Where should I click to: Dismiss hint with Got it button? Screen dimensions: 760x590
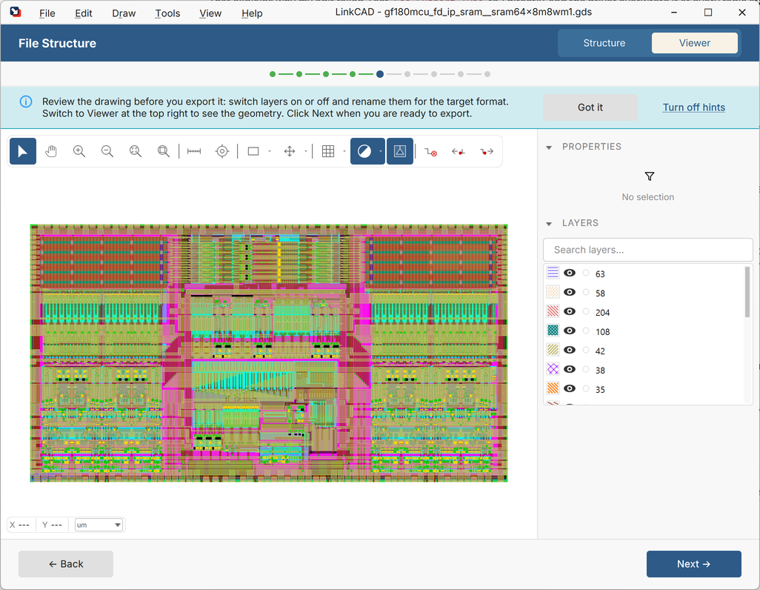pyautogui.click(x=590, y=107)
